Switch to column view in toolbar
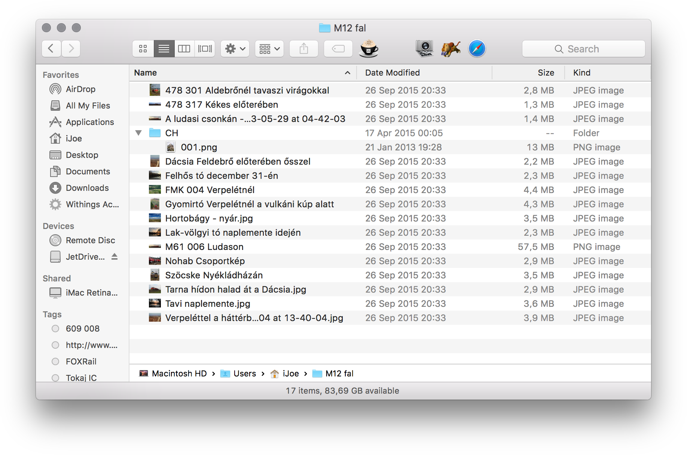 click(184, 49)
